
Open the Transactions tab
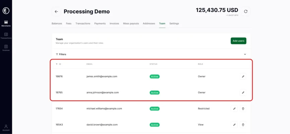[x=83, y=24]
